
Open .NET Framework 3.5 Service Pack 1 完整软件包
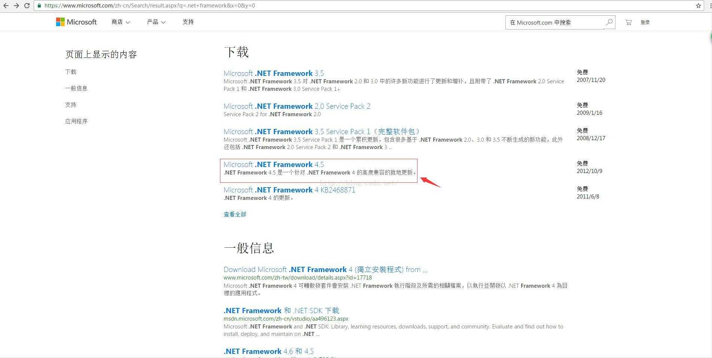(x=322, y=132)
